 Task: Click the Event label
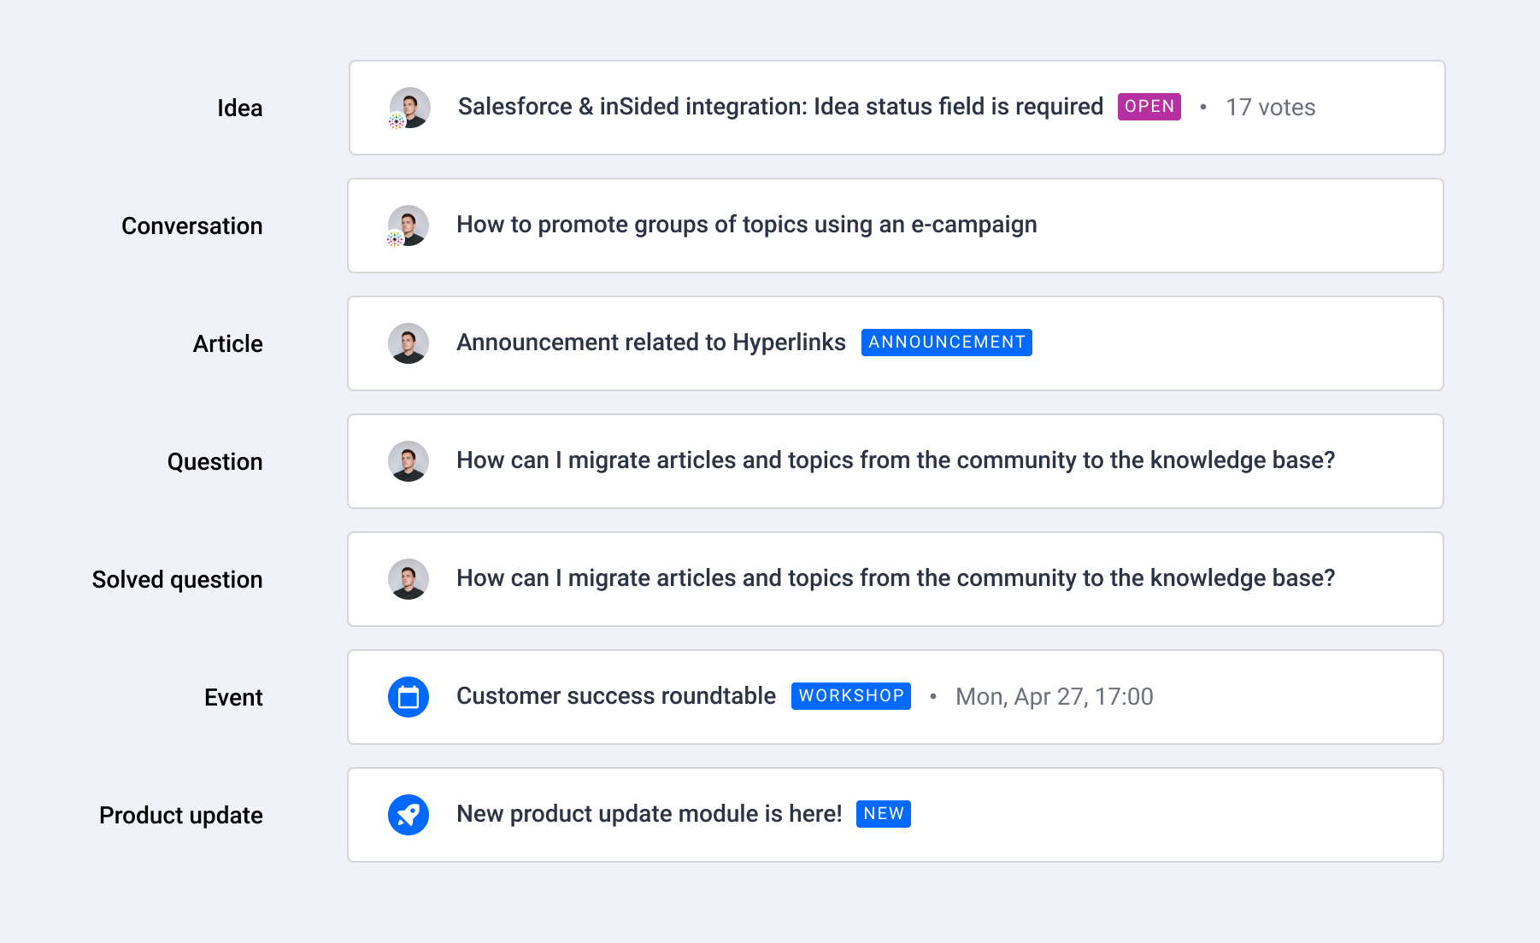233,698
